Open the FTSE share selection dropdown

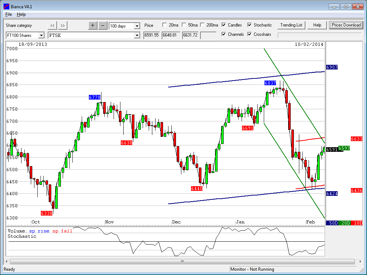tap(137, 35)
